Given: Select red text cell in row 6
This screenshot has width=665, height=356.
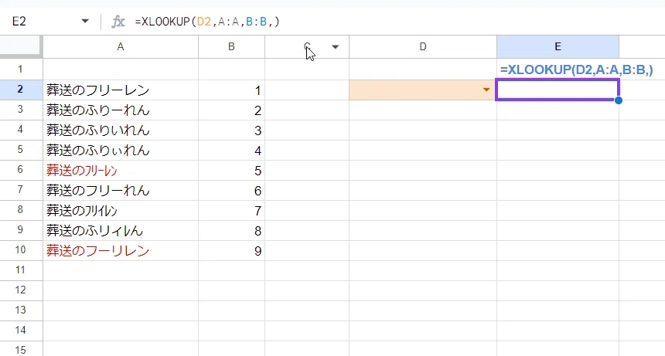Looking at the screenshot, I should point(121,171).
